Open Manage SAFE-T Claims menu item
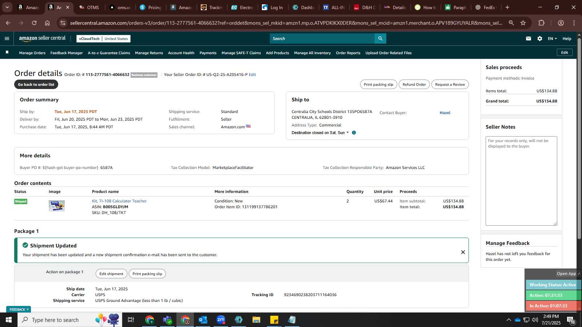Image resolution: width=582 pixels, height=327 pixels. [241, 53]
